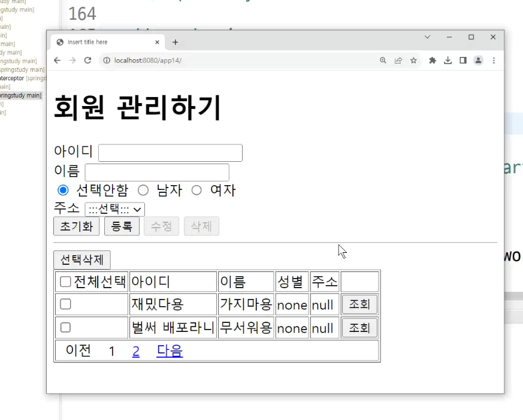Screen dimensions: 523x420
Task: Focus the 이름 input field
Action: tap(157, 173)
